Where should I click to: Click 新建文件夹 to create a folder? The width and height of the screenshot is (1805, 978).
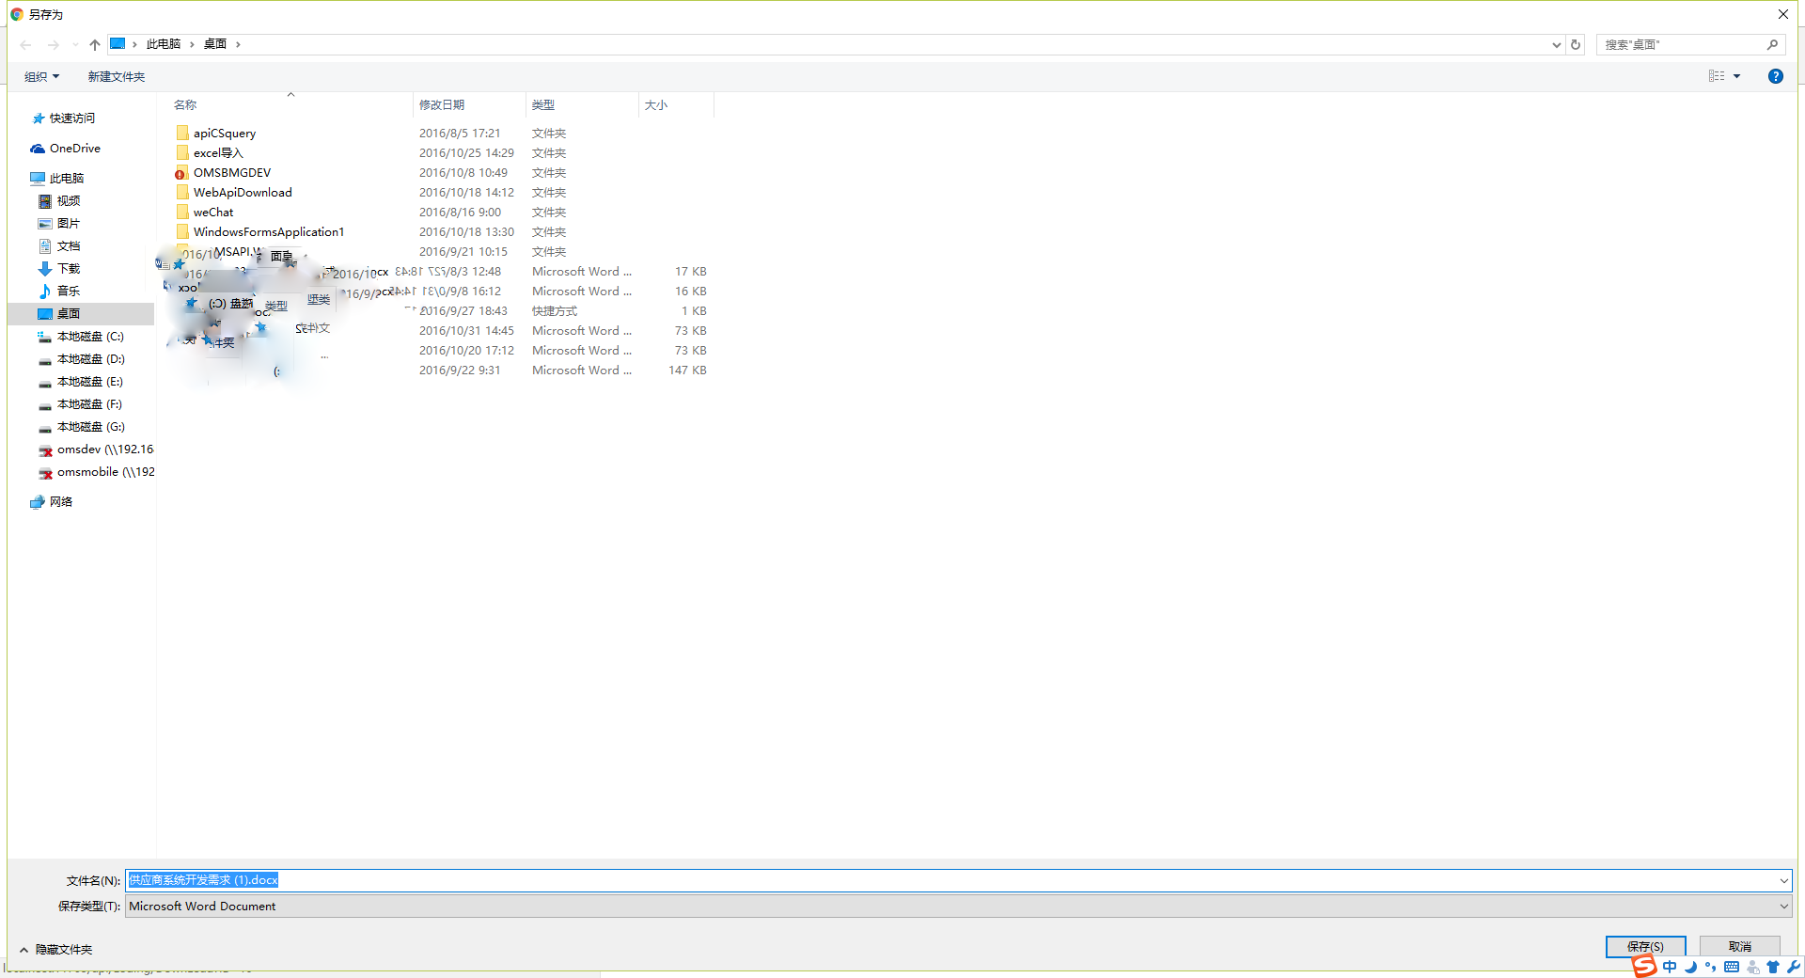pyautogui.click(x=117, y=77)
